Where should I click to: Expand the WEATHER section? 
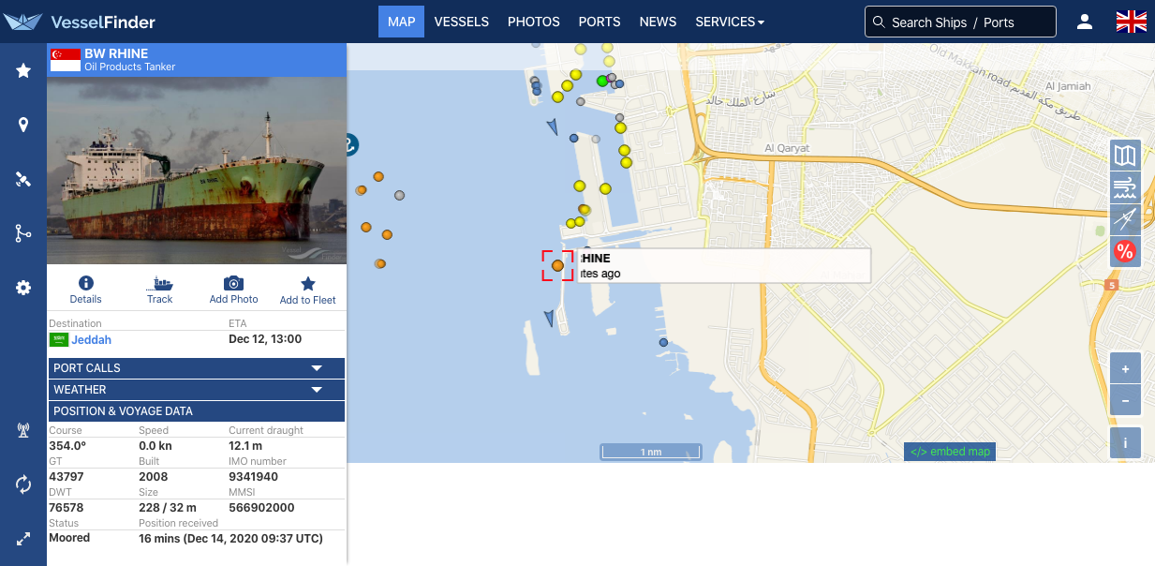(x=197, y=390)
